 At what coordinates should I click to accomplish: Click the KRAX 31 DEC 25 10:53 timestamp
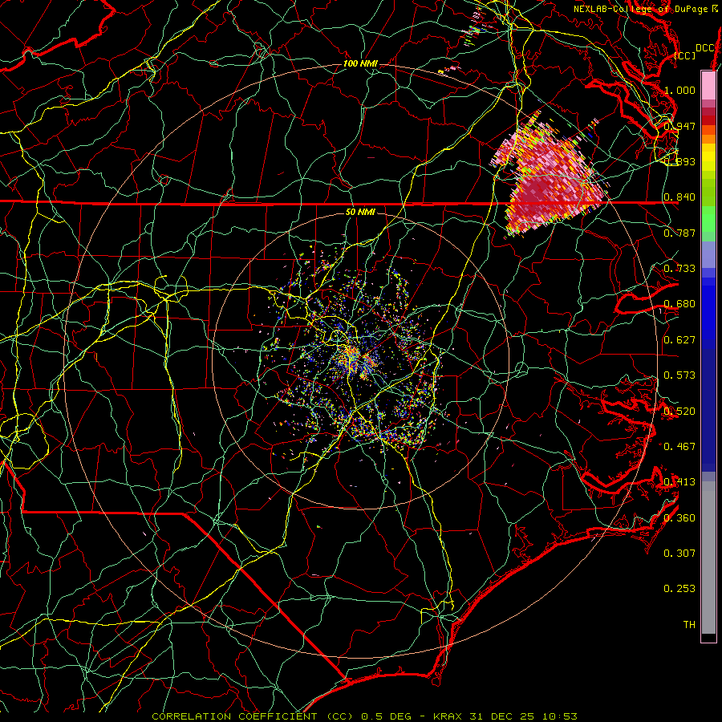(x=505, y=716)
